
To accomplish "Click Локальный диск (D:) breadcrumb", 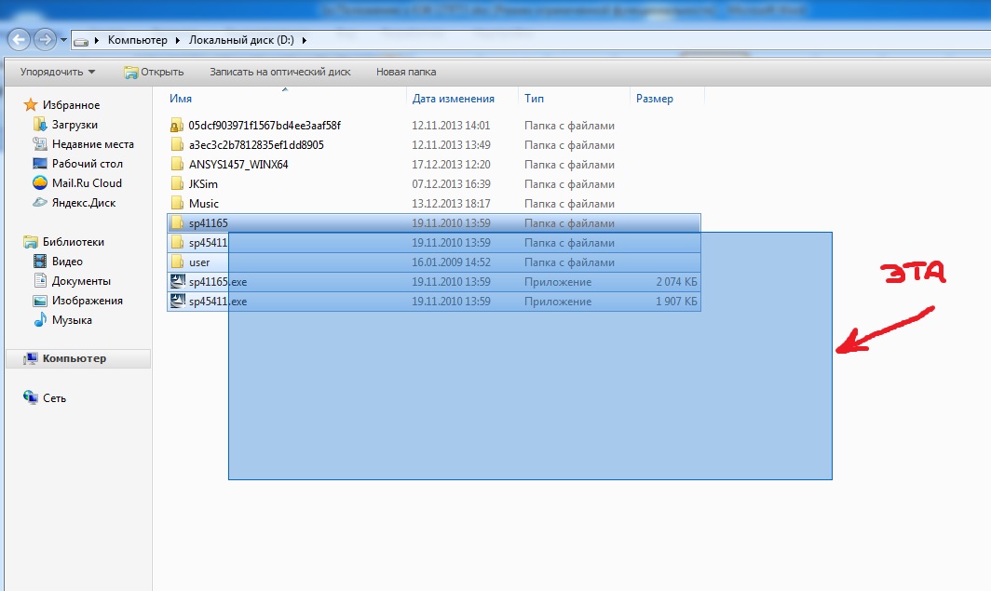I will coord(241,40).
